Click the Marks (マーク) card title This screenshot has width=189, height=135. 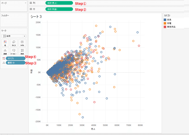tap(4, 31)
